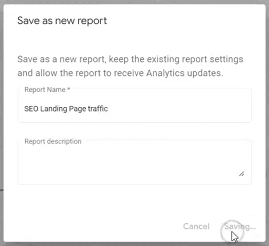Click the Saving... button

pos(240,227)
